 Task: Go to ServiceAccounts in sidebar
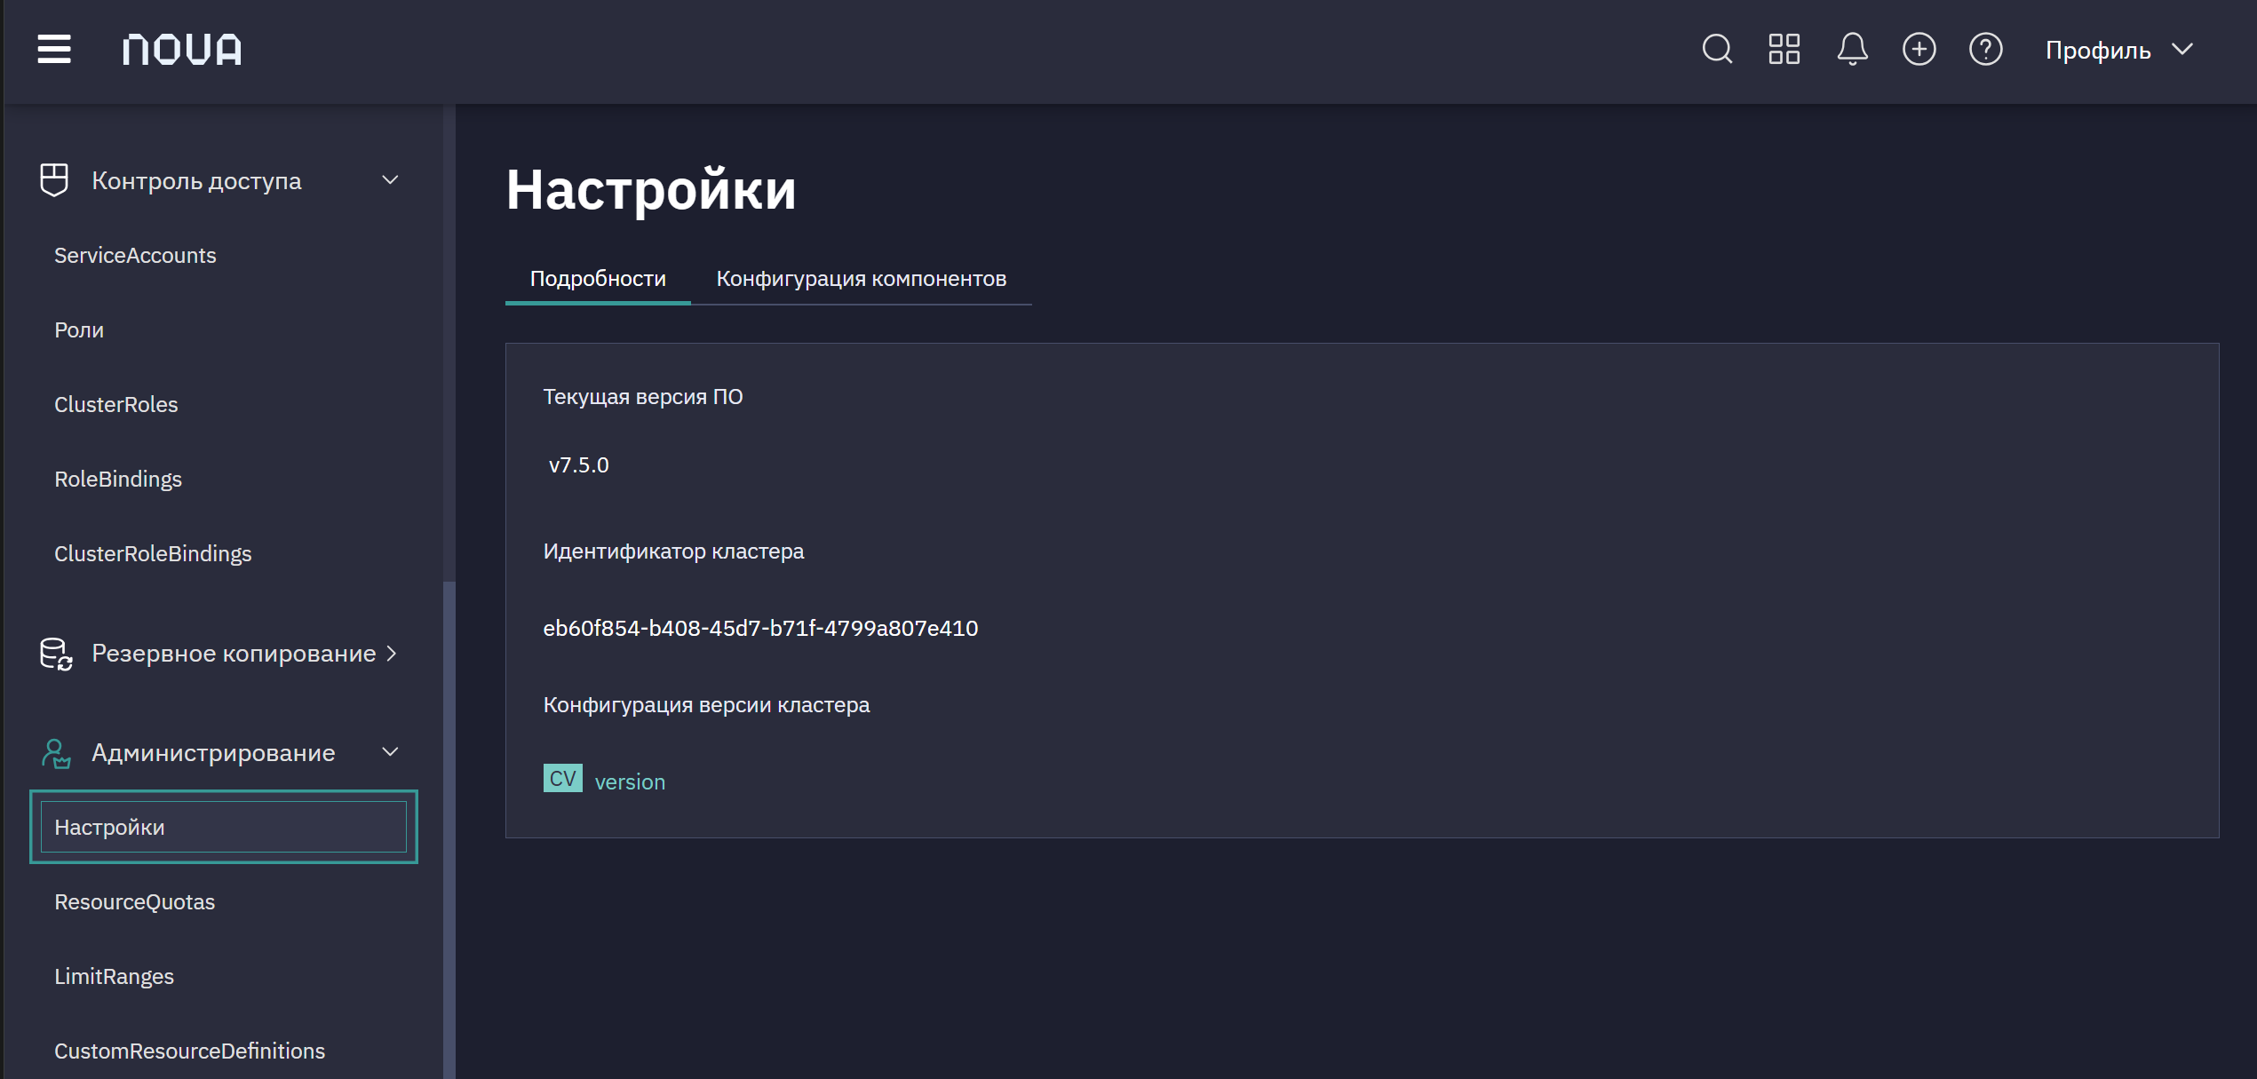pos(135,255)
